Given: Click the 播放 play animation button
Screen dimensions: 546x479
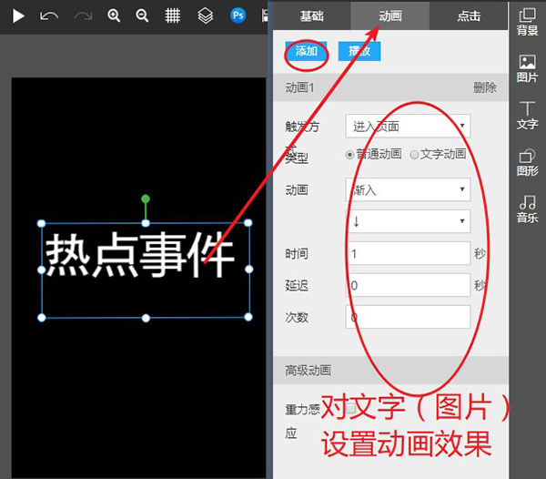Looking at the screenshot, I should (359, 51).
